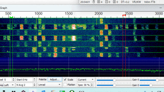164x92 pixels.
Task: Click the red Tx frequency bracket marker
Action: point(124,16)
